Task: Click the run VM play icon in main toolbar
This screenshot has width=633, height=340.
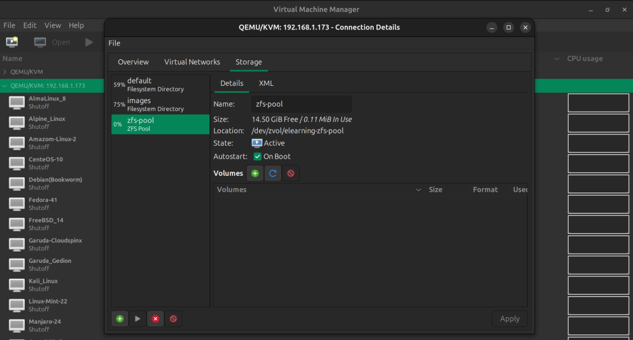Action: pyautogui.click(x=89, y=43)
